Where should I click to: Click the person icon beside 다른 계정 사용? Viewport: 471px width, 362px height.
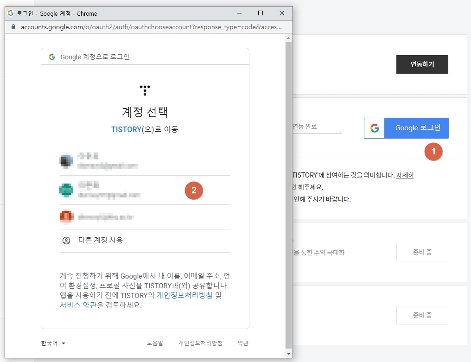coord(66,241)
